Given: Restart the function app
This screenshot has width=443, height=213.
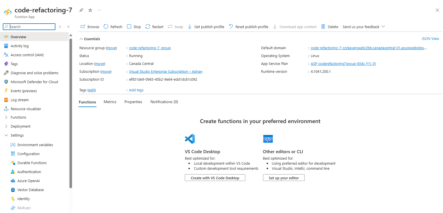Looking at the screenshot, I should tap(154, 27).
